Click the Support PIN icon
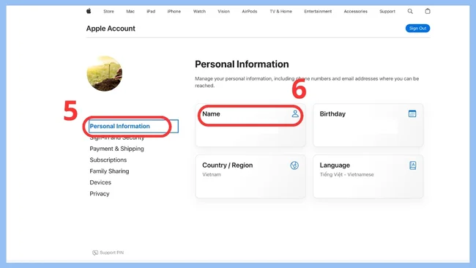The image size is (476, 268). click(95, 253)
